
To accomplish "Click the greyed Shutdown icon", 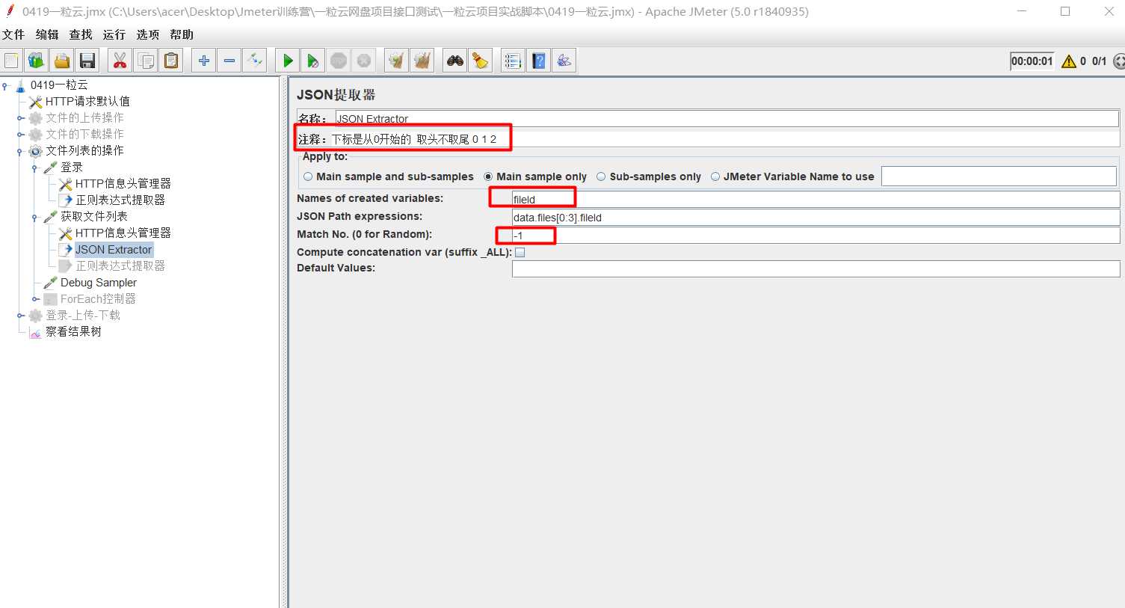I will click(364, 61).
